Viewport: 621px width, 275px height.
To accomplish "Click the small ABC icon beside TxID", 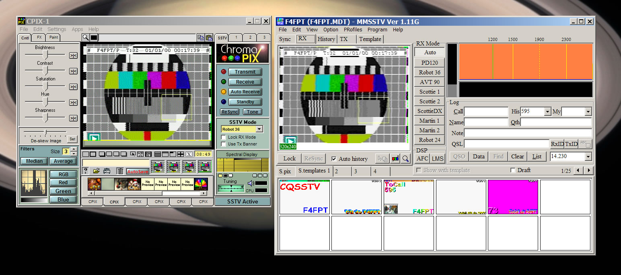I will pos(585,144).
